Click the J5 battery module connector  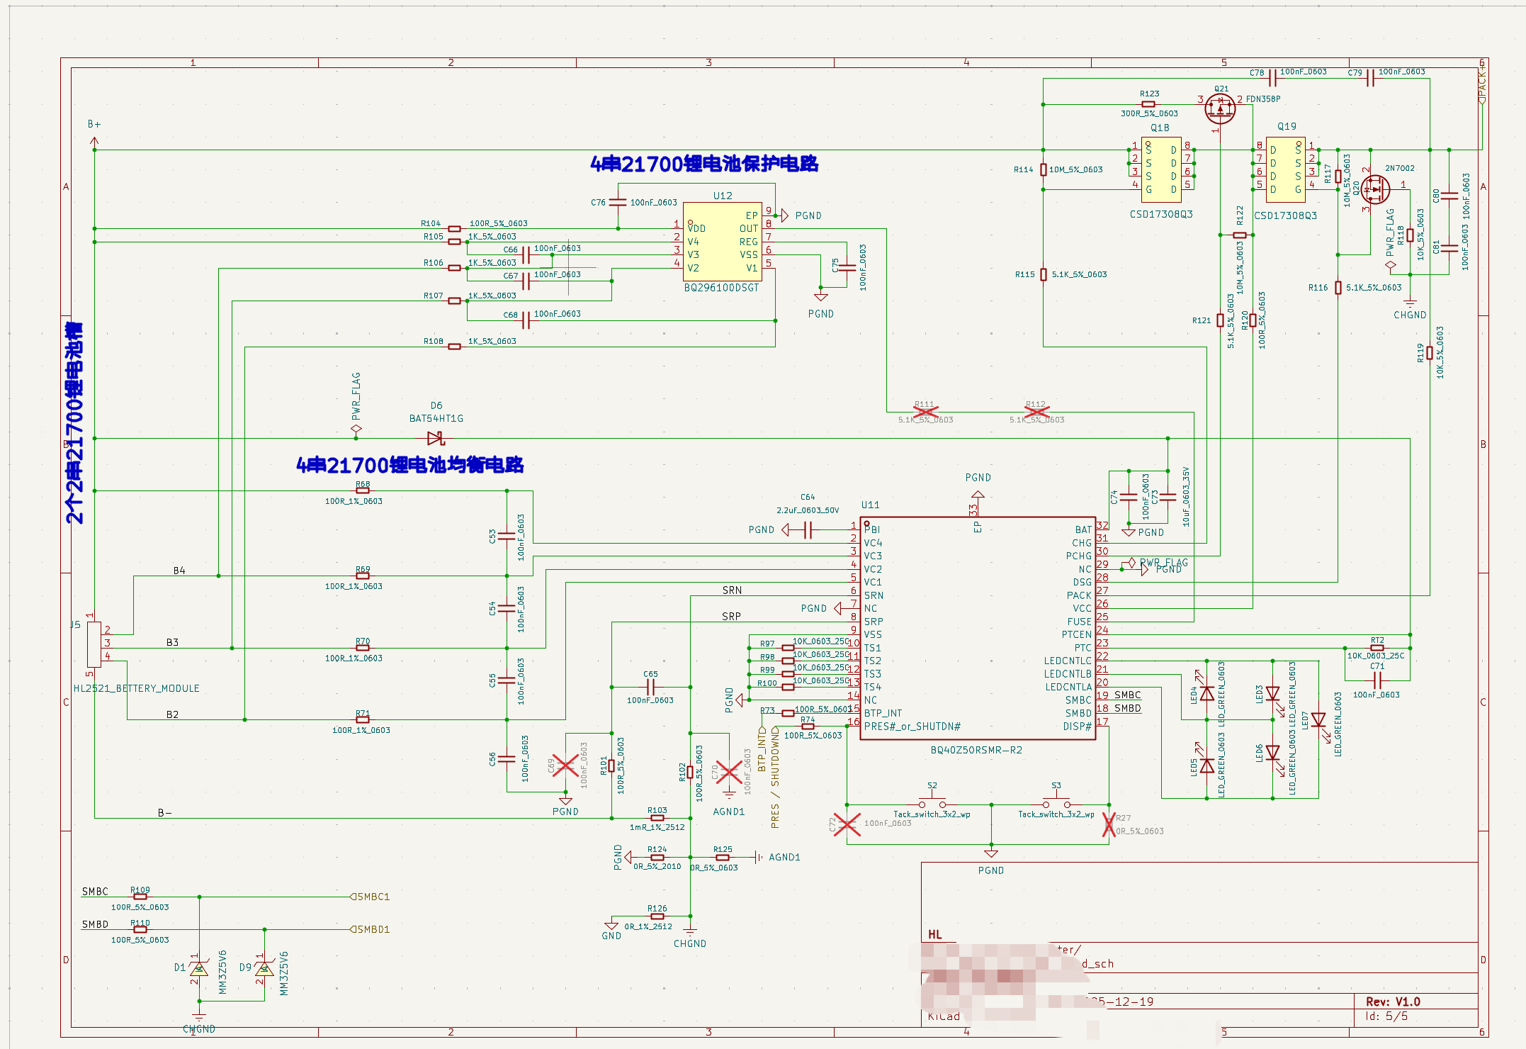click(94, 644)
